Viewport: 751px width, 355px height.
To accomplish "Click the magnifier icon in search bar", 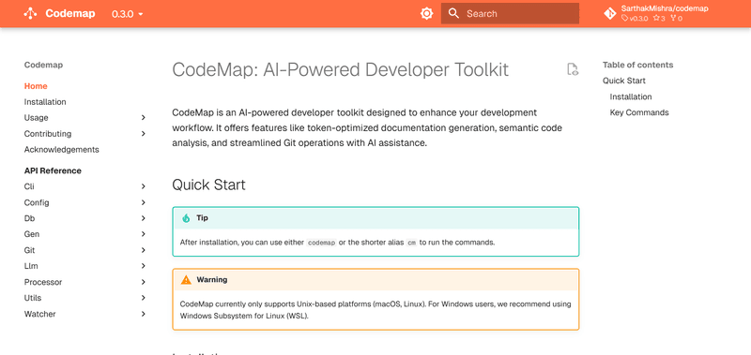I will (453, 13).
